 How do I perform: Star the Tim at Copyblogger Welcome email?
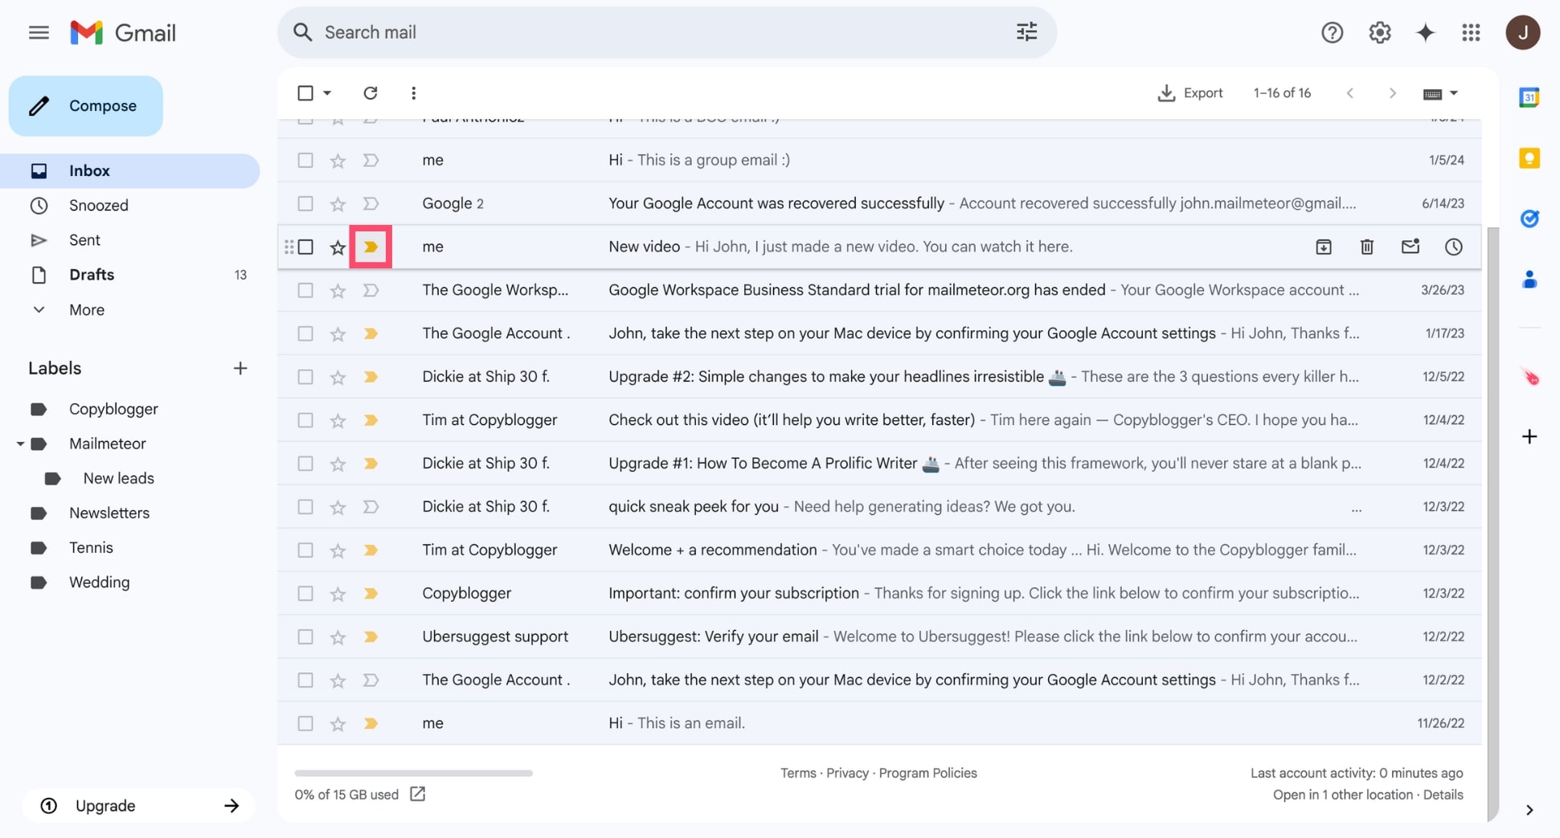[x=338, y=550]
